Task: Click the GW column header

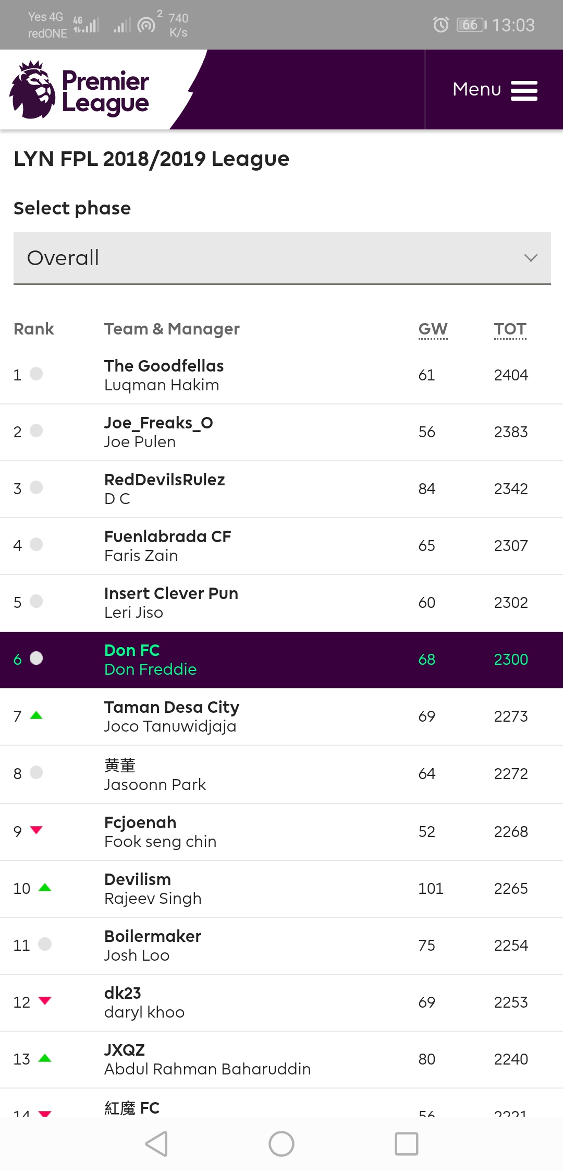Action: click(x=433, y=329)
